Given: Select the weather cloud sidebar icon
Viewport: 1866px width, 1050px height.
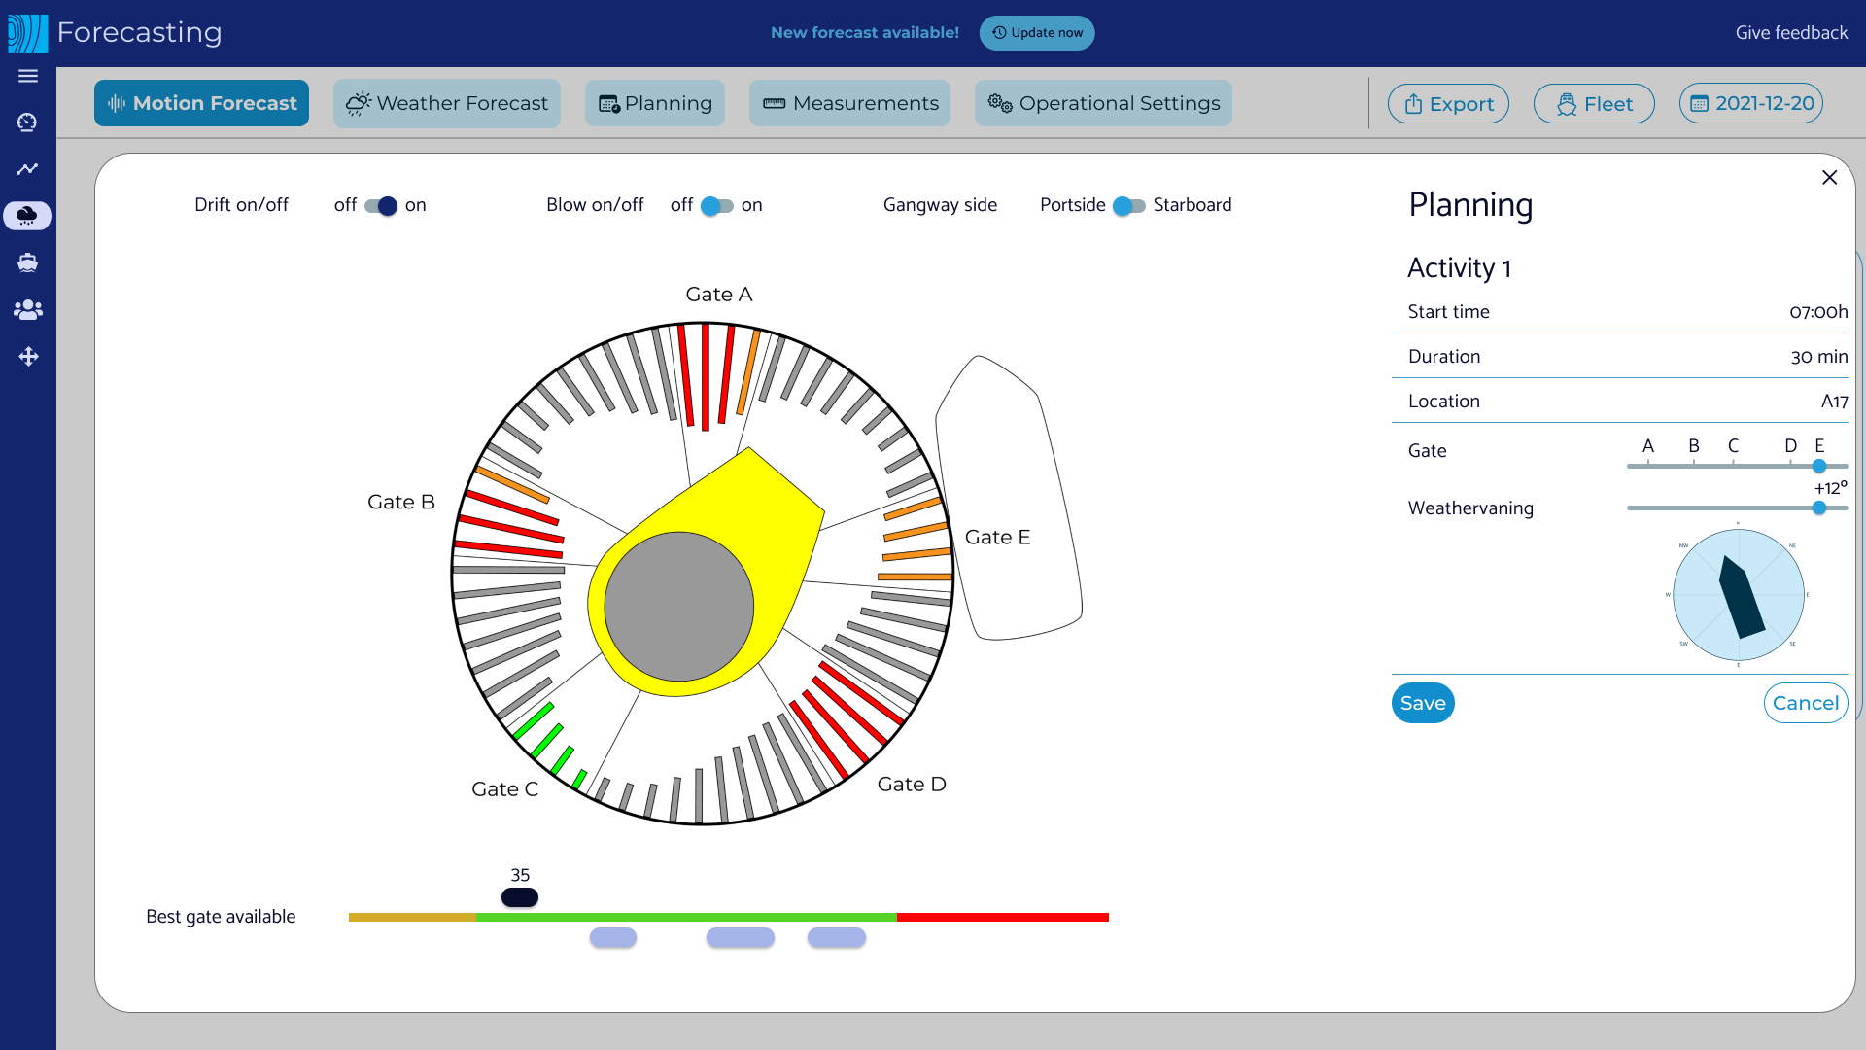Looking at the screenshot, I should click(27, 215).
